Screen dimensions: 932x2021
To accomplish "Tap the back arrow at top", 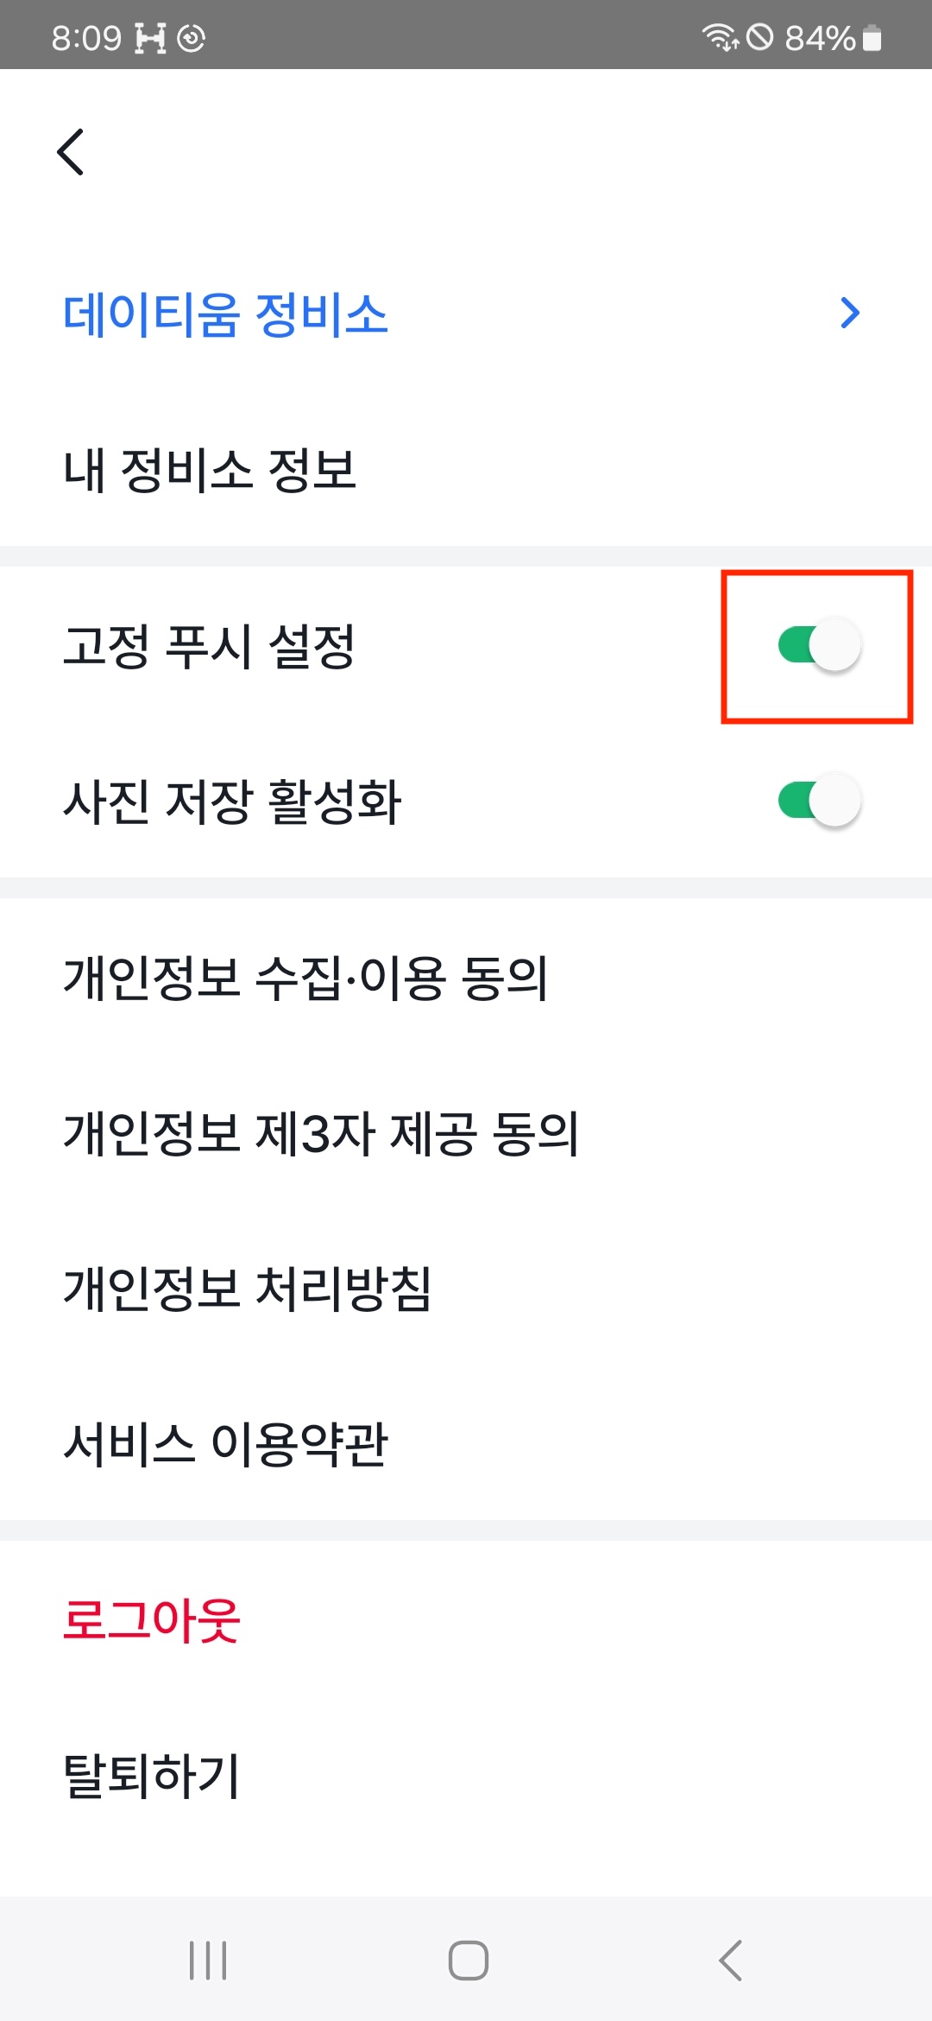I will 71,152.
